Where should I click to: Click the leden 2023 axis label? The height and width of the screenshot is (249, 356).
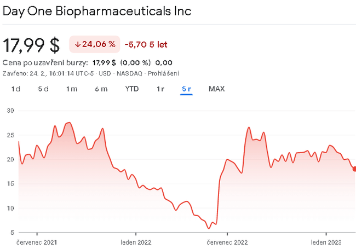[x=326, y=242]
